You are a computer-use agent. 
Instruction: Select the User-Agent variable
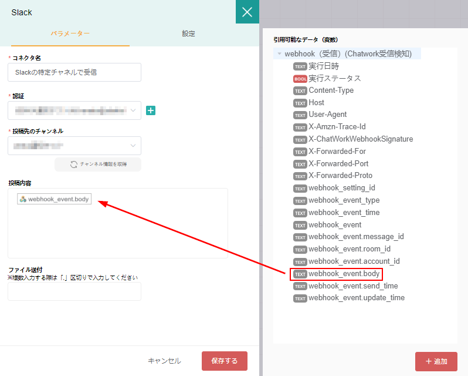pyautogui.click(x=320, y=115)
